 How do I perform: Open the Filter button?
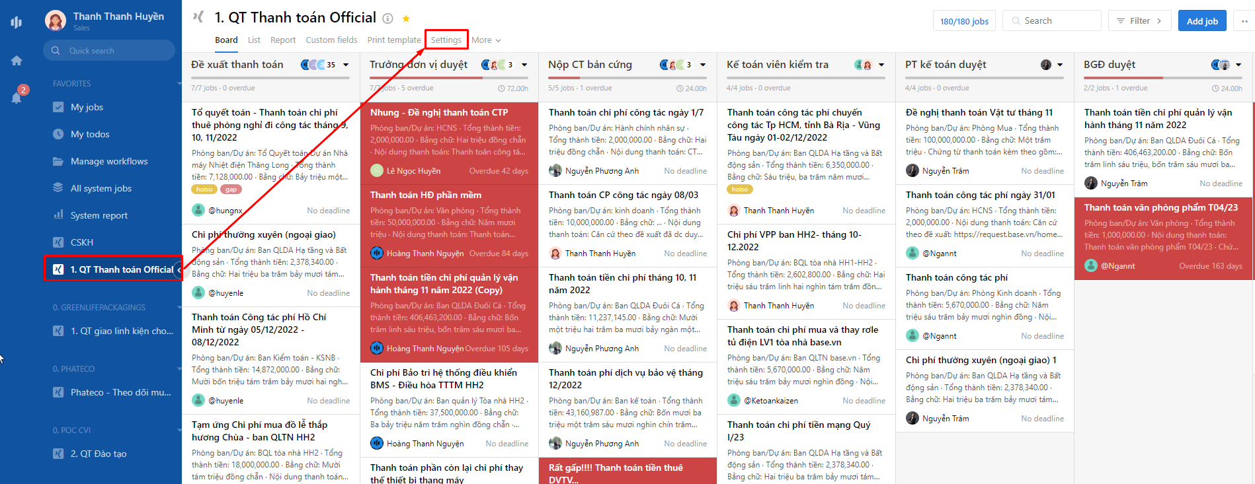(1140, 20)
